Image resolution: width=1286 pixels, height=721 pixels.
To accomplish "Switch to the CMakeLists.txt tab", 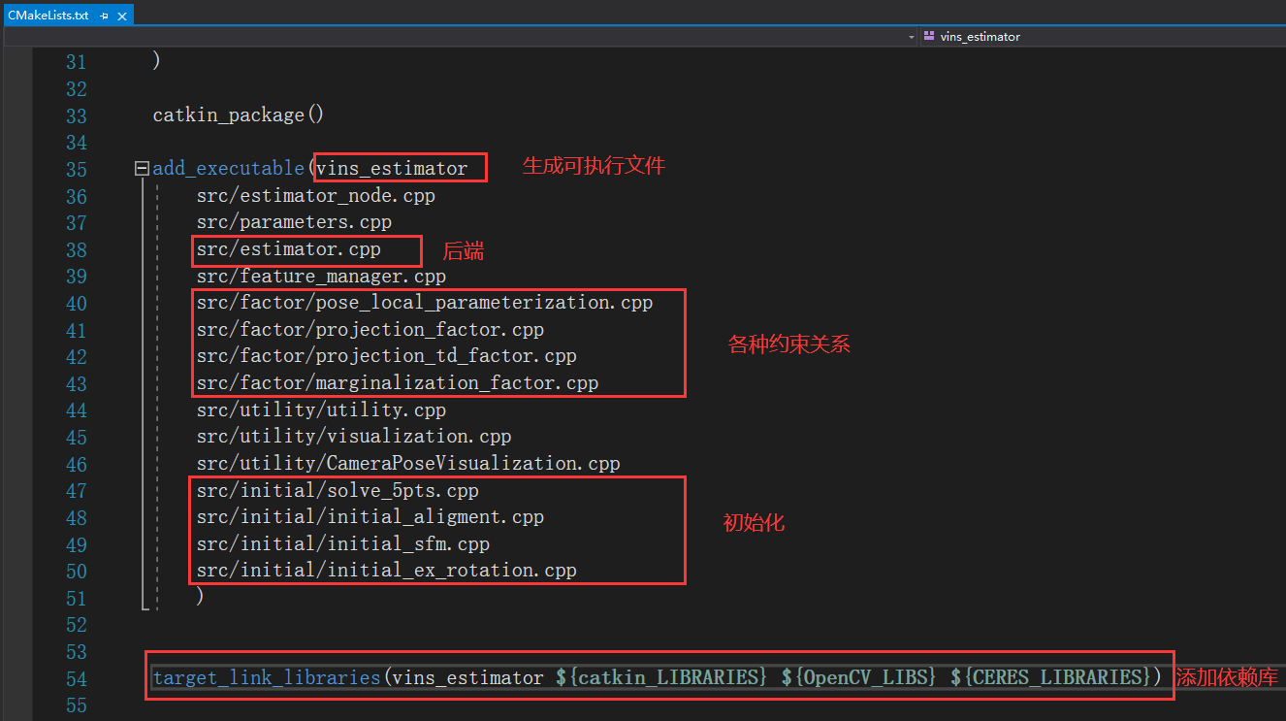I will coord(48,16).
